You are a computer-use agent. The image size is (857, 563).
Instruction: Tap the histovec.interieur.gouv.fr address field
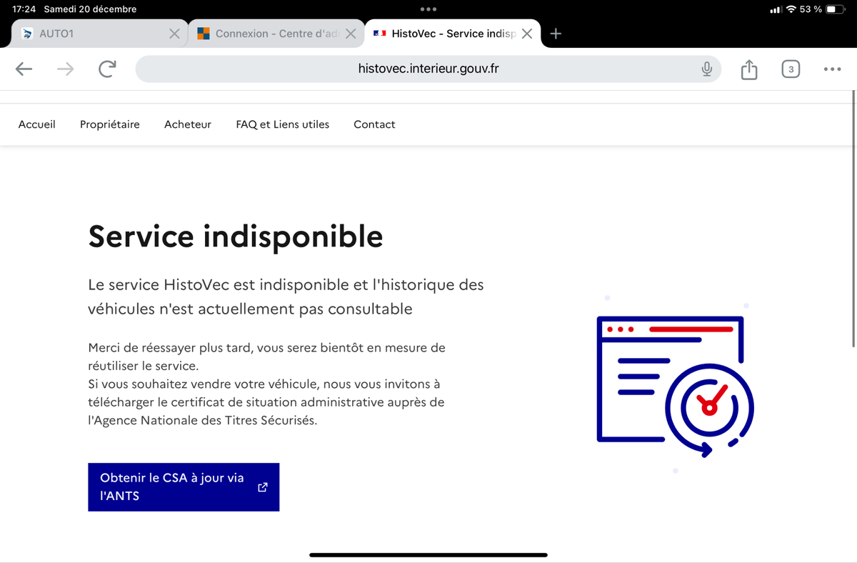tap(428, 69)
